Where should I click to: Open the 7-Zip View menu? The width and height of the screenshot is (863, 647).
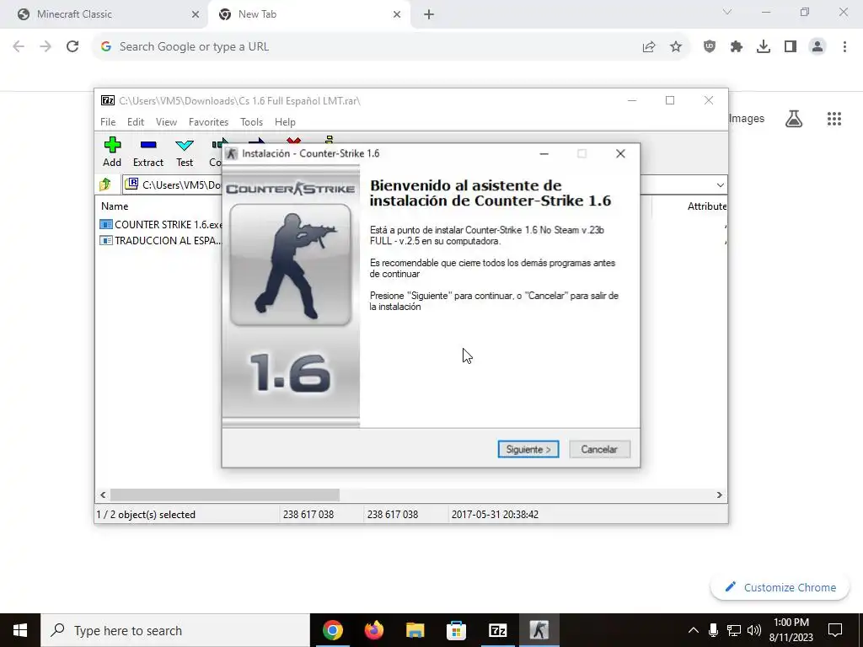pyautogui.click(x=166, y=122)
